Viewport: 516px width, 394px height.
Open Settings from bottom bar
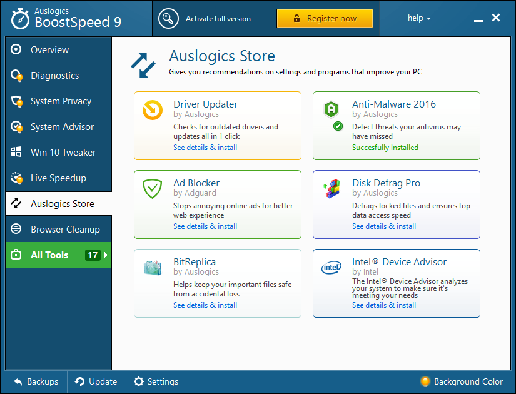[156, 382]
